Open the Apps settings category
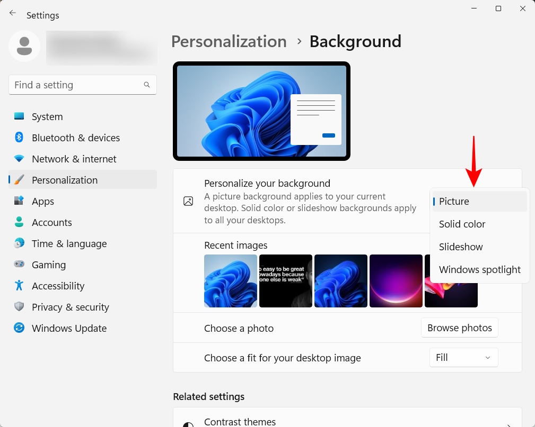535x427 pixels. pos(83,201)
